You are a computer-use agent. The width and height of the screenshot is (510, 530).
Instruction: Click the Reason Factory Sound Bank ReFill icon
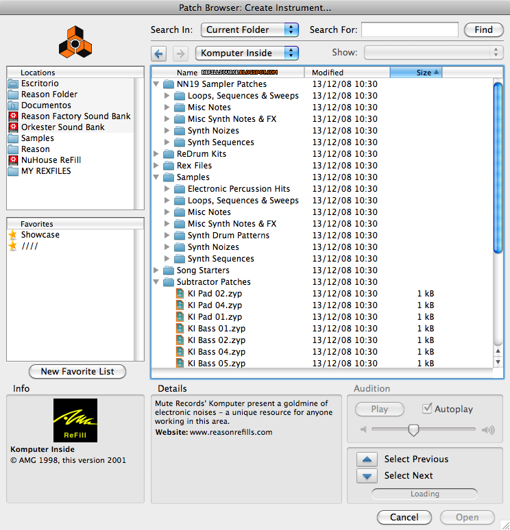[13, 116]
